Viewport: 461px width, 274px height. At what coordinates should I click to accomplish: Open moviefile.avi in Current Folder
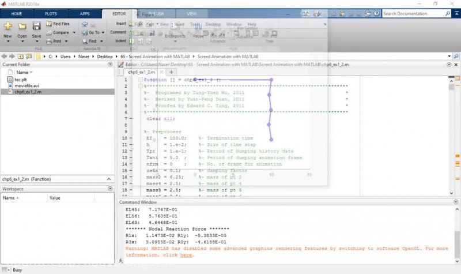[x=27, y=85]
